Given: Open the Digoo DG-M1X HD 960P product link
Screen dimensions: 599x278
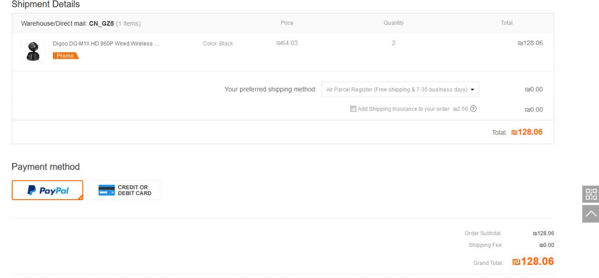Looking at the screenshot, I should pyautogui.click(x=106, y=44).
